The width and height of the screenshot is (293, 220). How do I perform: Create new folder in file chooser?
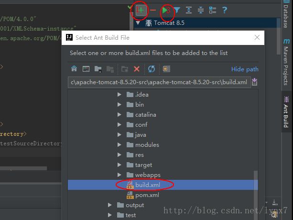click(x=125, y=69)
